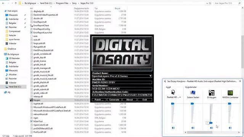The width and height of the screenshot is (244, 137).
Task: Open the Realtek HD device dropdown arrow
Action: [180, 97]
